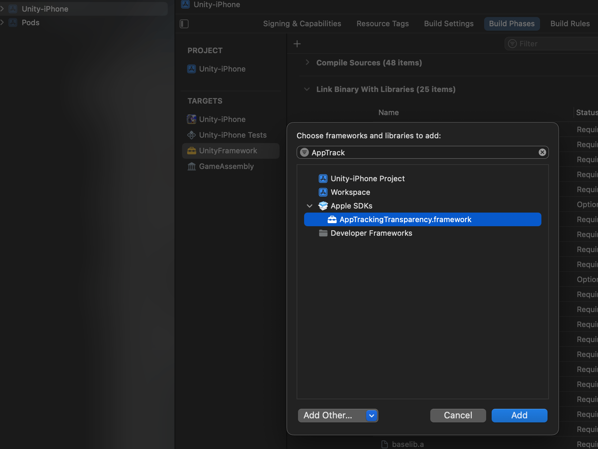
Task: Click the GameAssembly library building icon
Action: click(x=192, y=166)
